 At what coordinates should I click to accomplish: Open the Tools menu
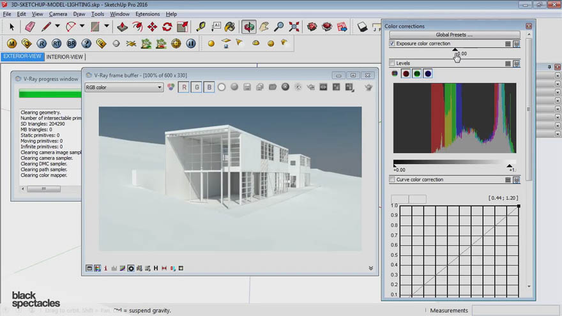(x=98, y=14)
